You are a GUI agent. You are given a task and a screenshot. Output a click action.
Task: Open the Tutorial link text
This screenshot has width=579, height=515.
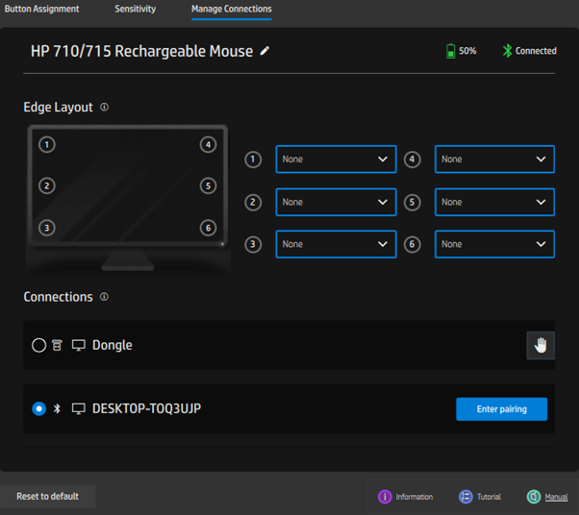click(489, 497)
